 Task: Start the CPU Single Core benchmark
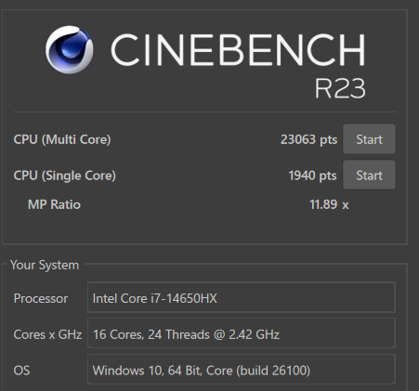click(x=369, y=175)
